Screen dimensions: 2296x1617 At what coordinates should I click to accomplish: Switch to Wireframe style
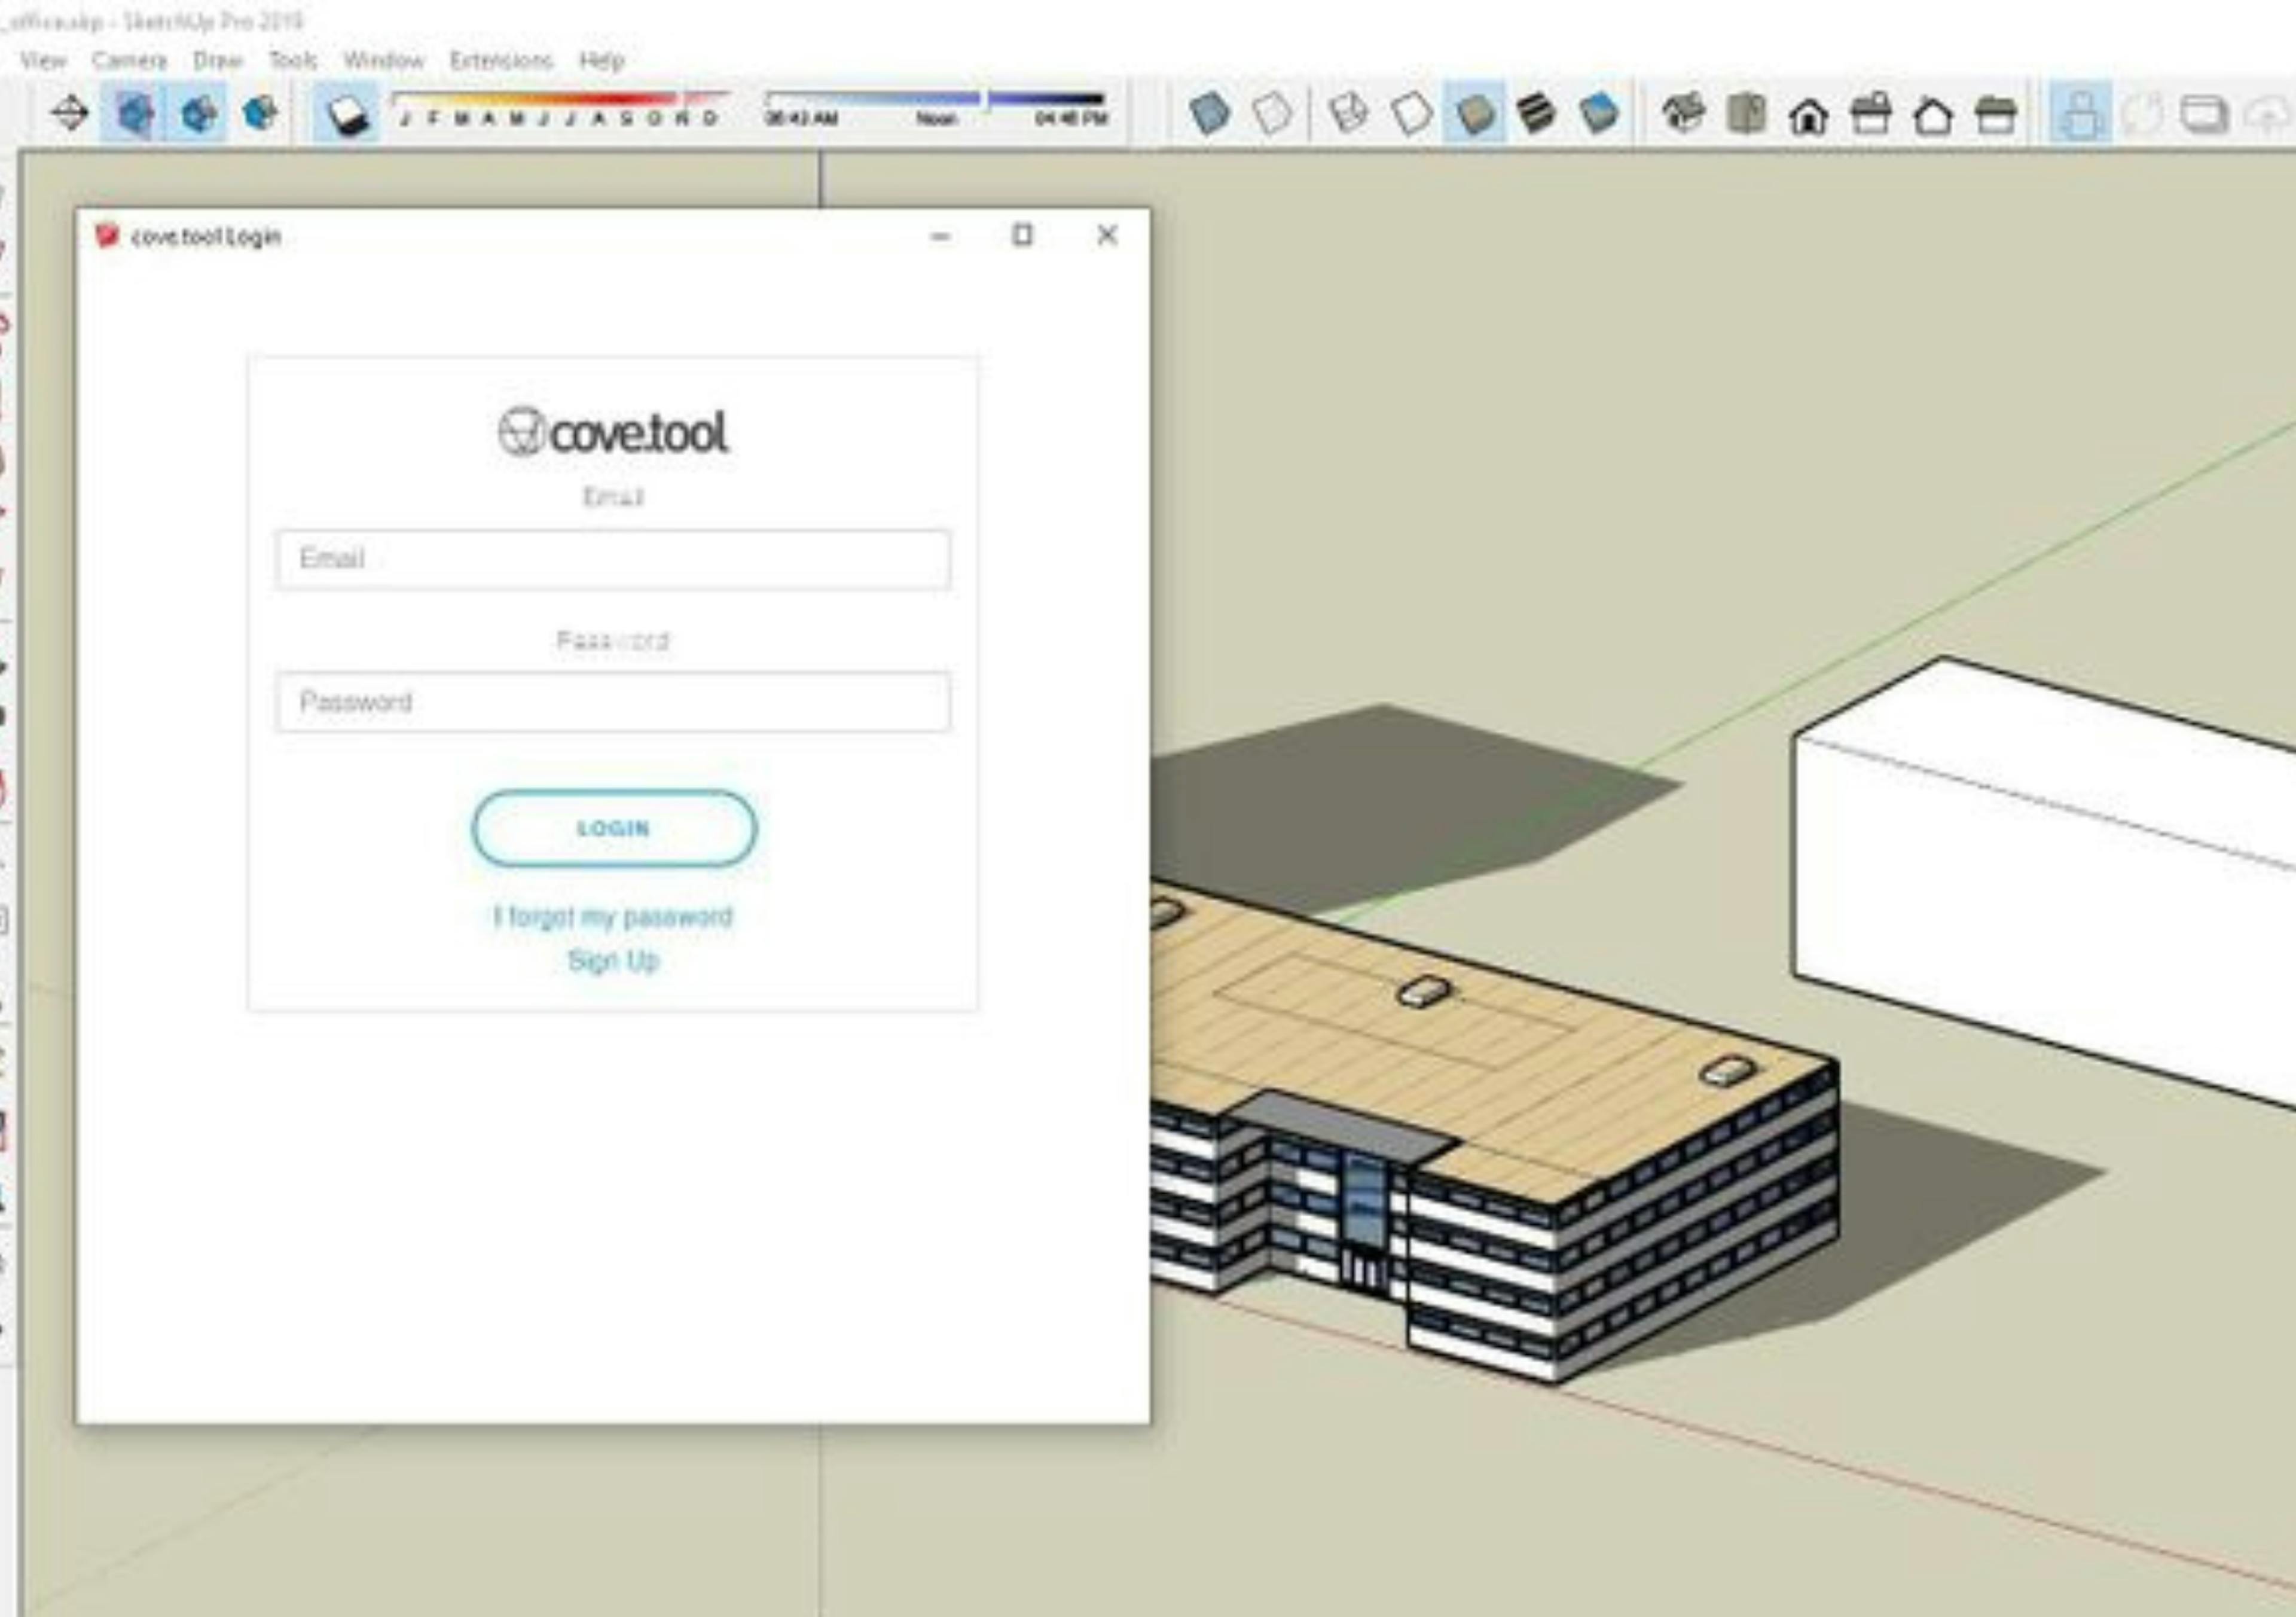point(1348,114)
